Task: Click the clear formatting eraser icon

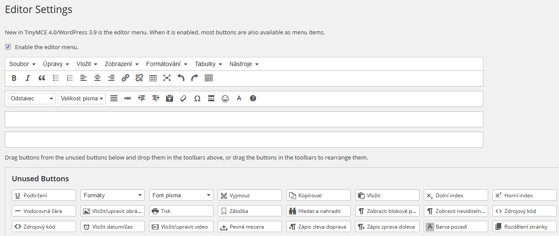Action: click(183, 99)
